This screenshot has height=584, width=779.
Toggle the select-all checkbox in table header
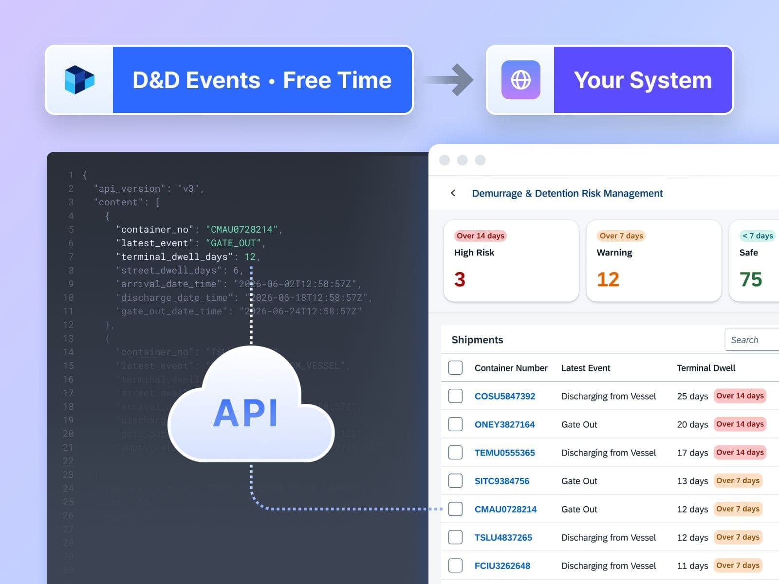455,368
